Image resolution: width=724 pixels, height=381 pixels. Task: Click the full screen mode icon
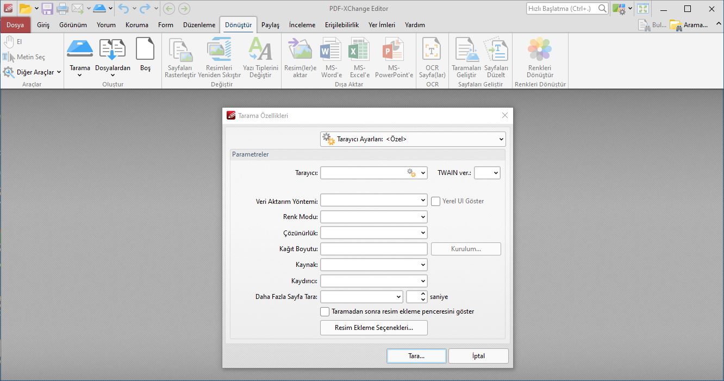[x=643, y=8]
